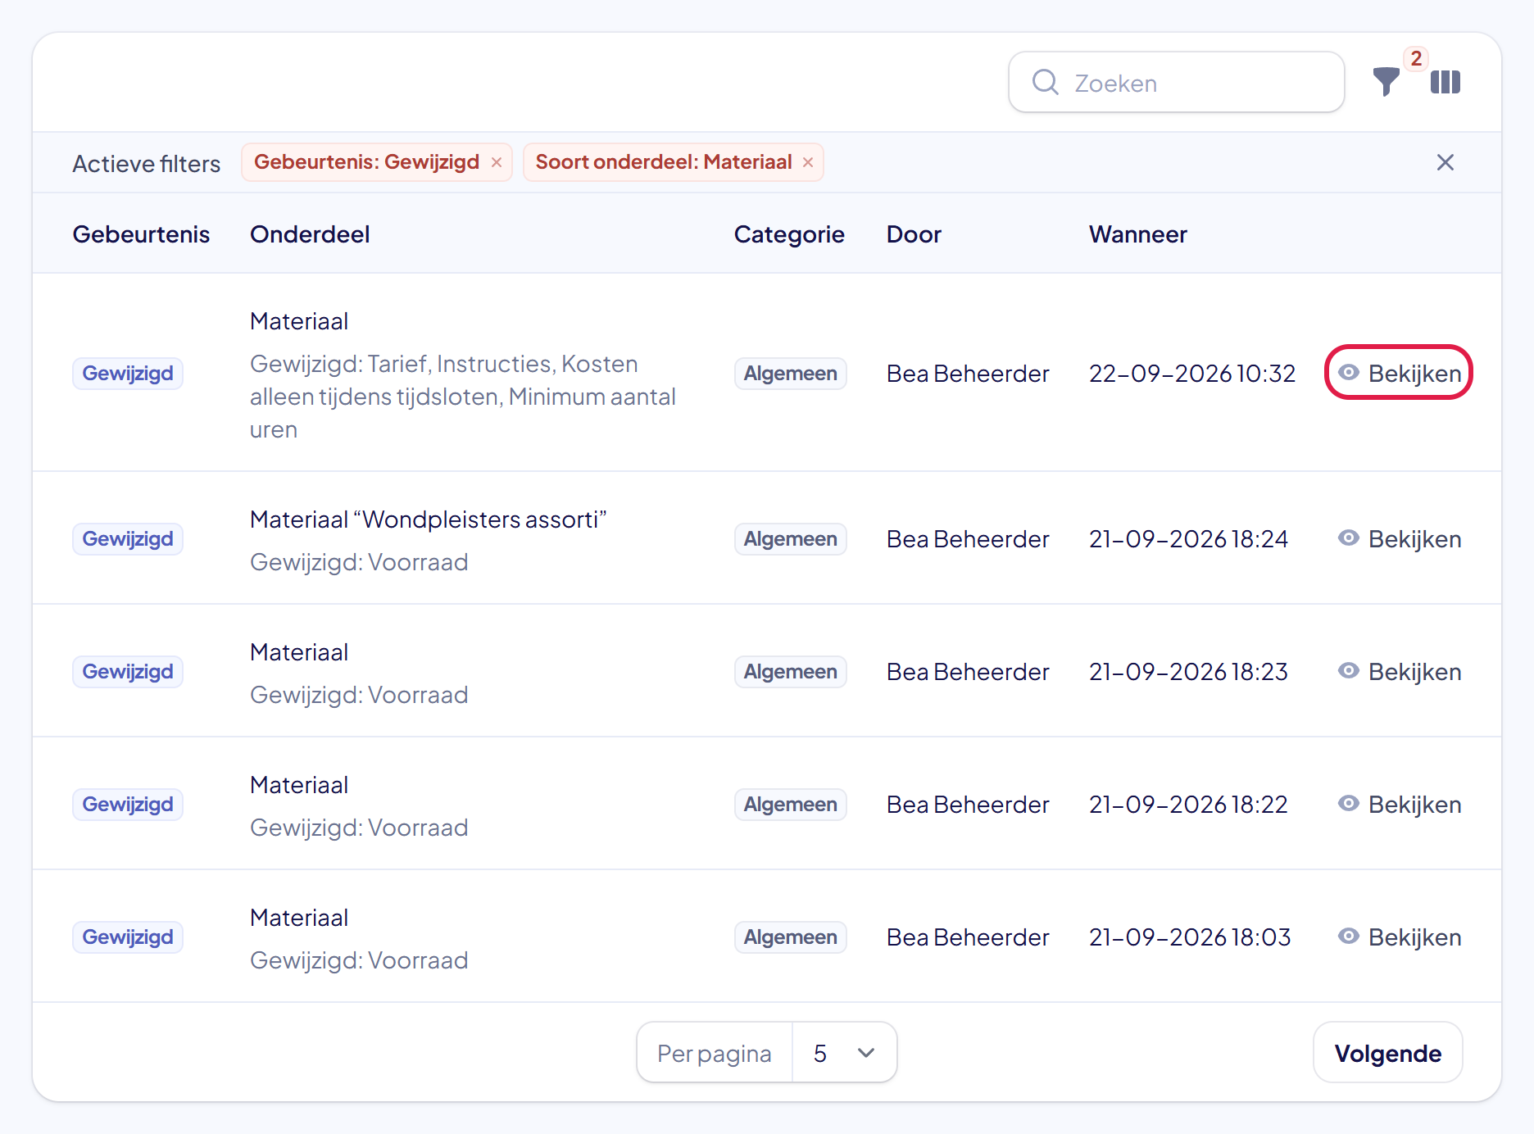
Task: Clear all active filters with X
Action: [x=1445, y=162]
